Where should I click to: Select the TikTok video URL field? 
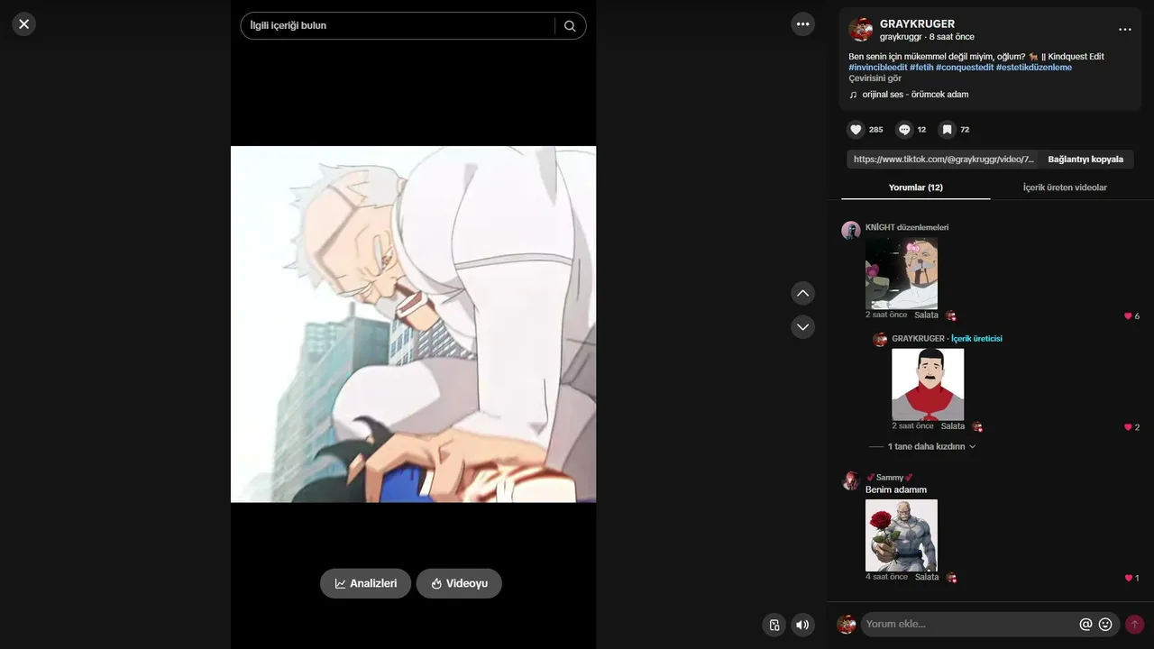(942, 160)
